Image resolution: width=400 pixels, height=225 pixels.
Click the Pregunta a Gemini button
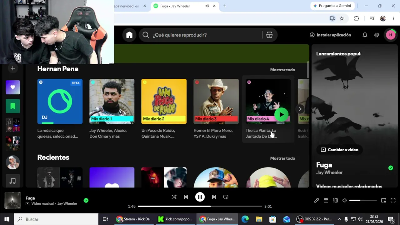(x=332, y=6)
